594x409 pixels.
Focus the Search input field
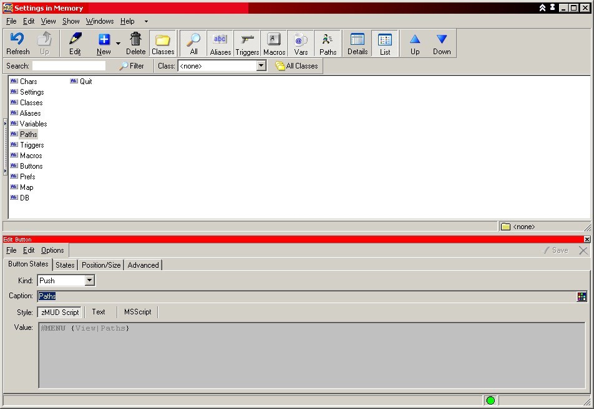click(x=69, y=66)
